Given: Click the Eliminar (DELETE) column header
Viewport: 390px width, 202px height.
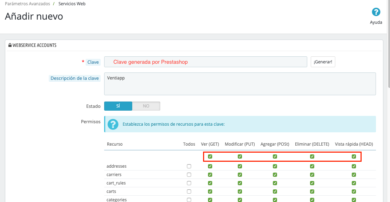Looking at the screenshot, I should tap(312, 144).
